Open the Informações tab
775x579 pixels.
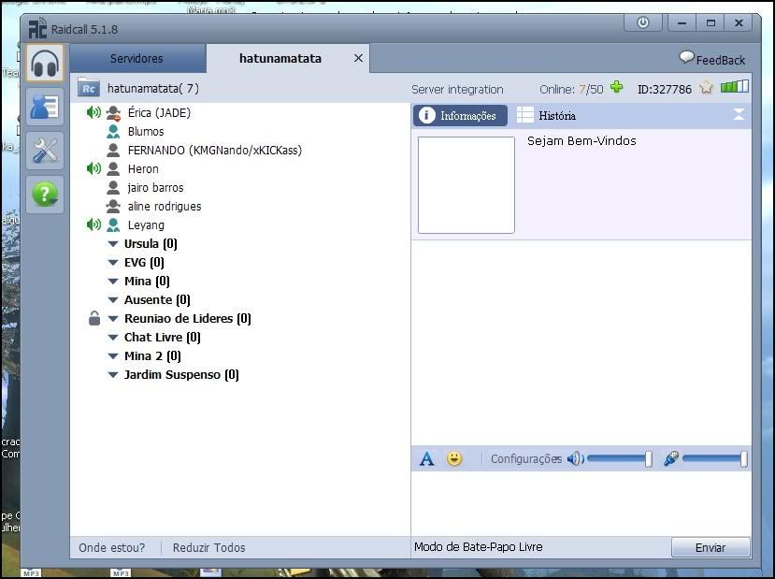[x=460, y=115]
